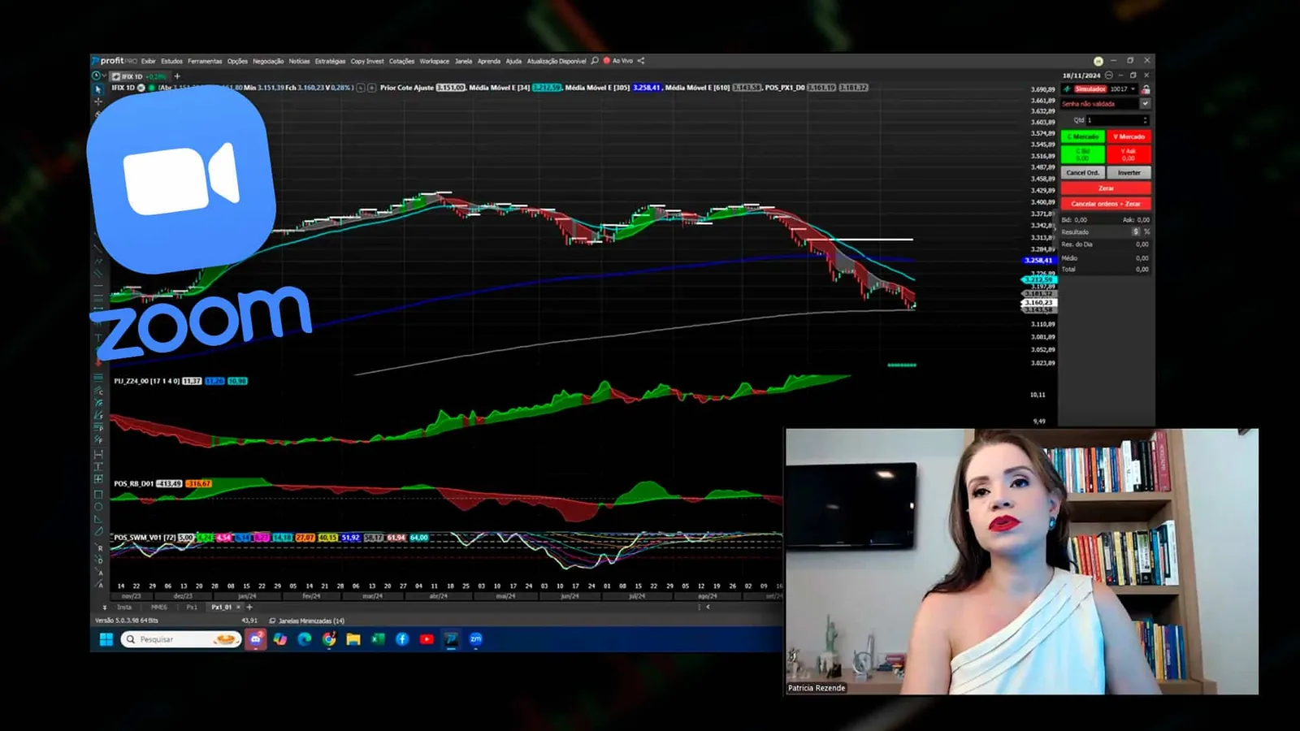This screenshot has width=1300, height=731.
Task: Click Cancelar ordens + Zerar button
Action: 1106,204
